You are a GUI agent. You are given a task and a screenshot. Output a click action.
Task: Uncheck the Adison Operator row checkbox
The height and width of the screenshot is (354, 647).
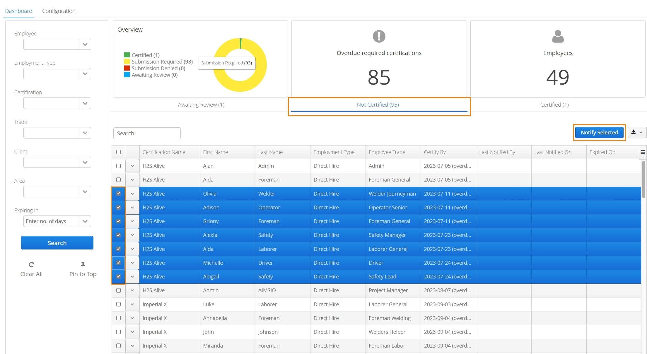click(118, 207)
